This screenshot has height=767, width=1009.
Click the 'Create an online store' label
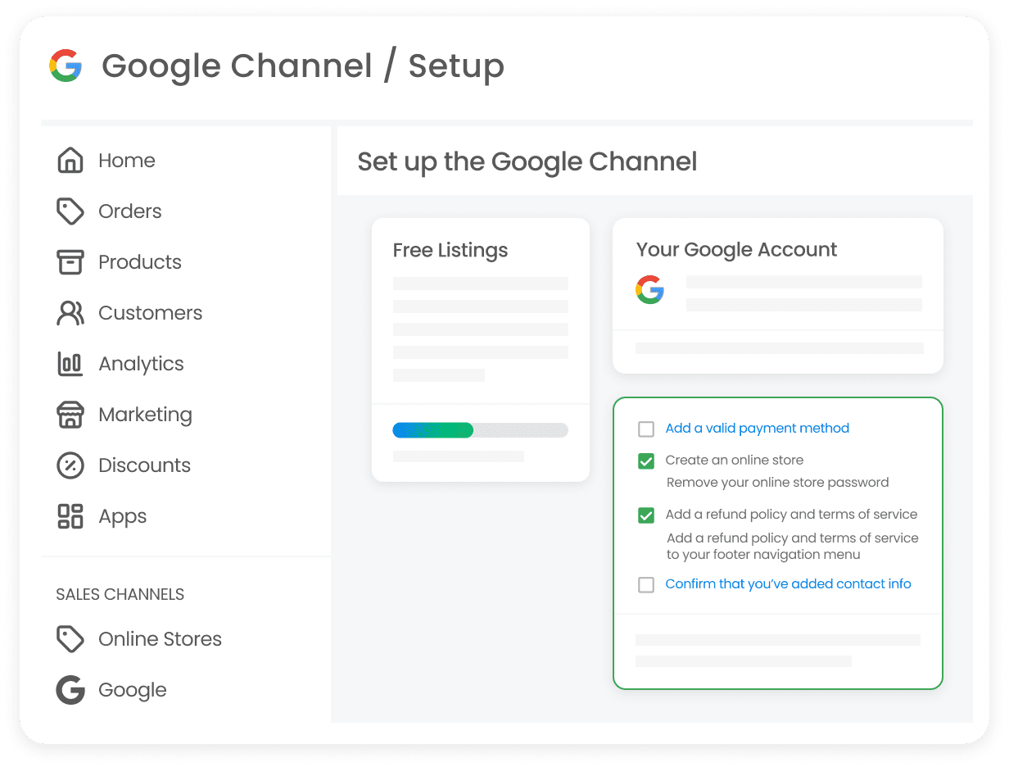[734, 460]
